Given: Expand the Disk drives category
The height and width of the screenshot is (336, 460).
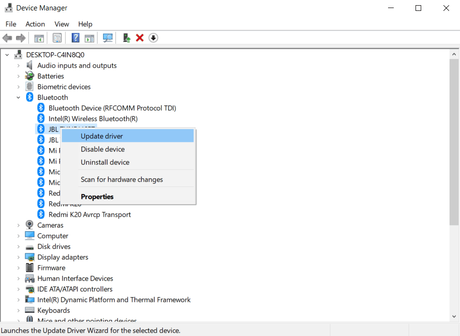Looking at the screenshot, I should [18, 247].
